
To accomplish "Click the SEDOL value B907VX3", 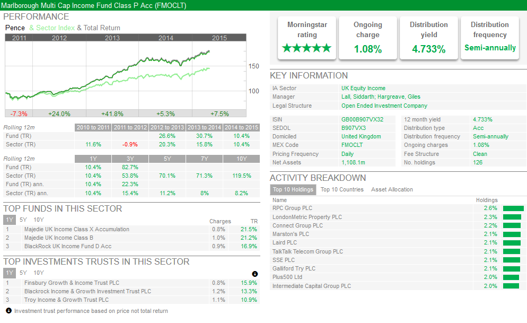I will pos(354,128).
